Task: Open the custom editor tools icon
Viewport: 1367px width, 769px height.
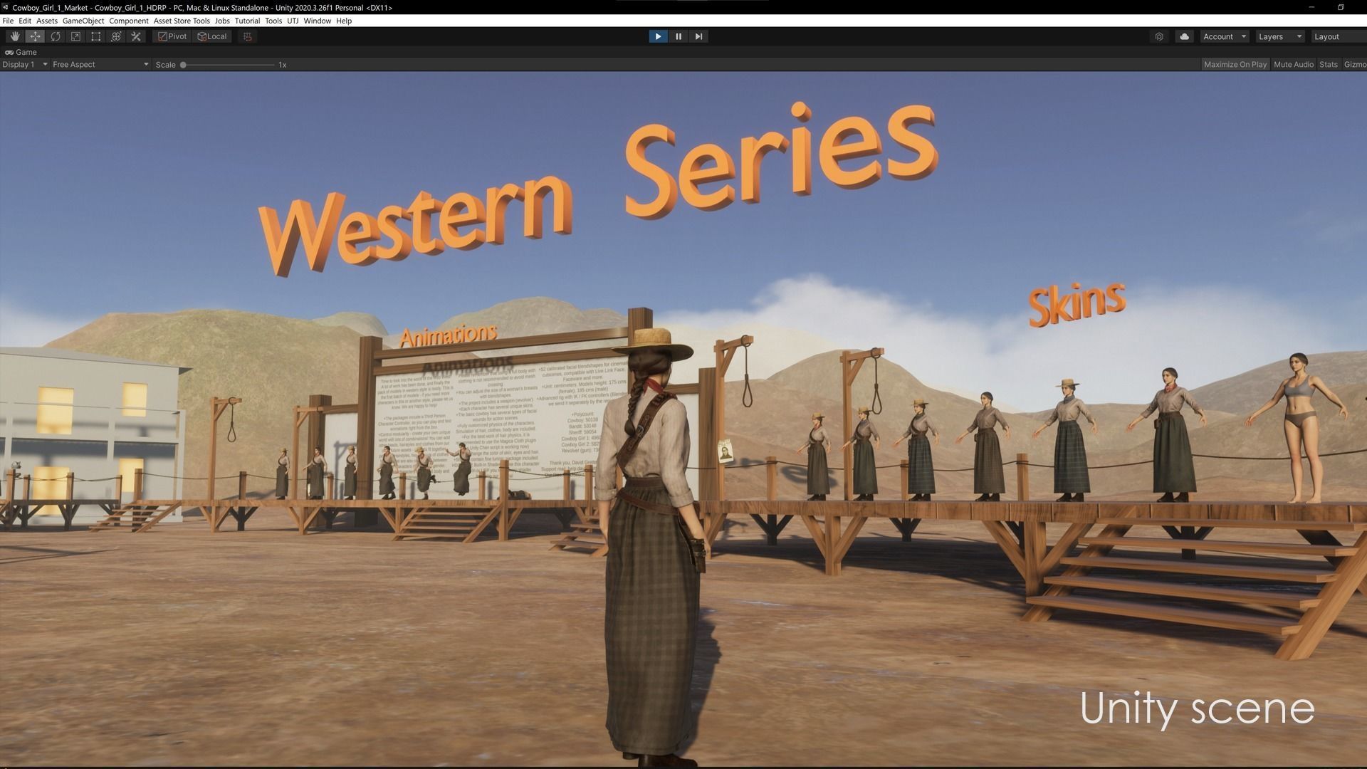Action: tap(136, 36)
